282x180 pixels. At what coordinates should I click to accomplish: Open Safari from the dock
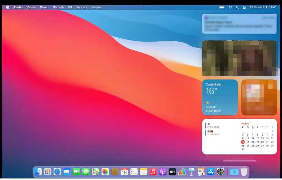pos(57,172)
